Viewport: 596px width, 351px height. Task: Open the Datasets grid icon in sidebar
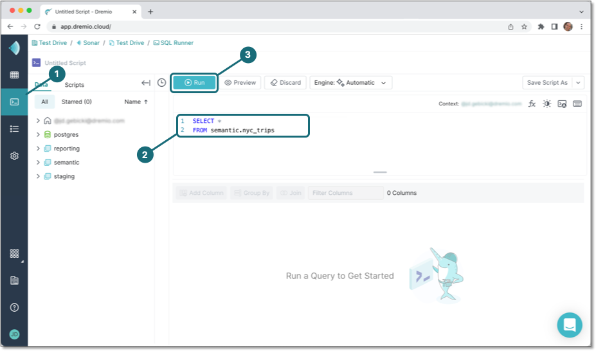point(14,75)
